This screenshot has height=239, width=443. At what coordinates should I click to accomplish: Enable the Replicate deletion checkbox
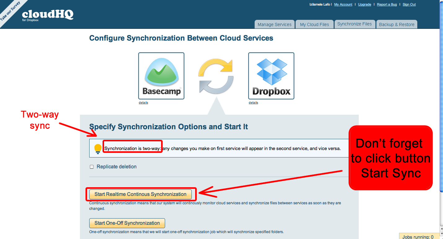click(92, 167)
